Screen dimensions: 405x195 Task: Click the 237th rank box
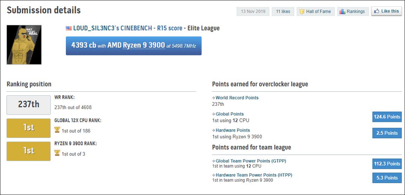point(28,105)
